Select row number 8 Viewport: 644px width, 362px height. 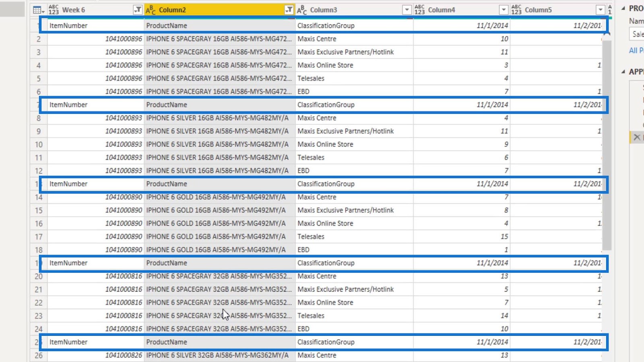(39, 118)
